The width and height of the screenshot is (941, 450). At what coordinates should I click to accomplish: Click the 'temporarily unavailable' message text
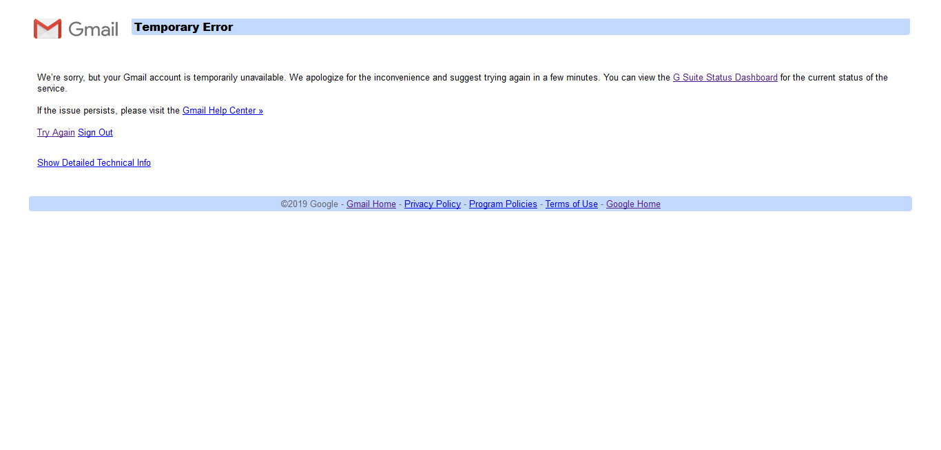click(x=239, y=78)
